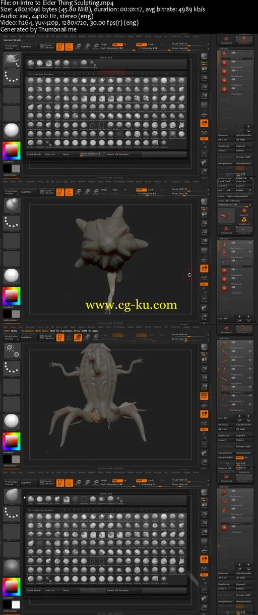Click the color picker square beside the spiky head

tap(11, 296)
